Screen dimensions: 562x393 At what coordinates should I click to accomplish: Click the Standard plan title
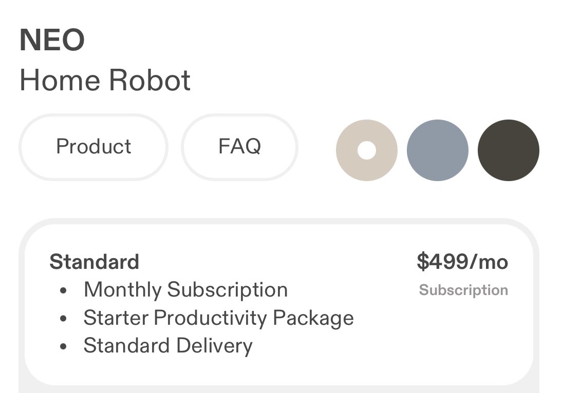(x=95, y=262)
